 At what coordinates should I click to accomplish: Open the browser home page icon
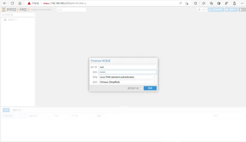(20, 3)
